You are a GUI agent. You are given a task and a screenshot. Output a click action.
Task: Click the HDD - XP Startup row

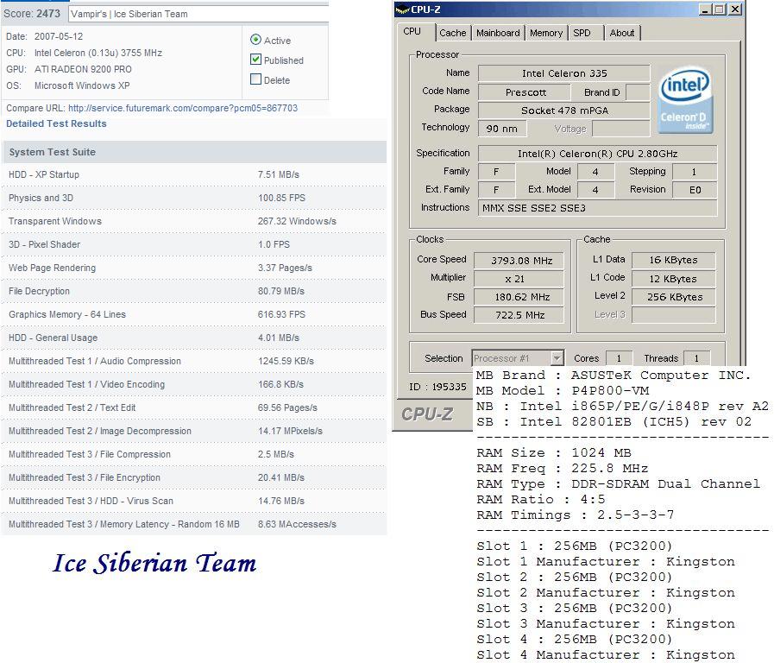pyautogui.click(x=194, y=174)
